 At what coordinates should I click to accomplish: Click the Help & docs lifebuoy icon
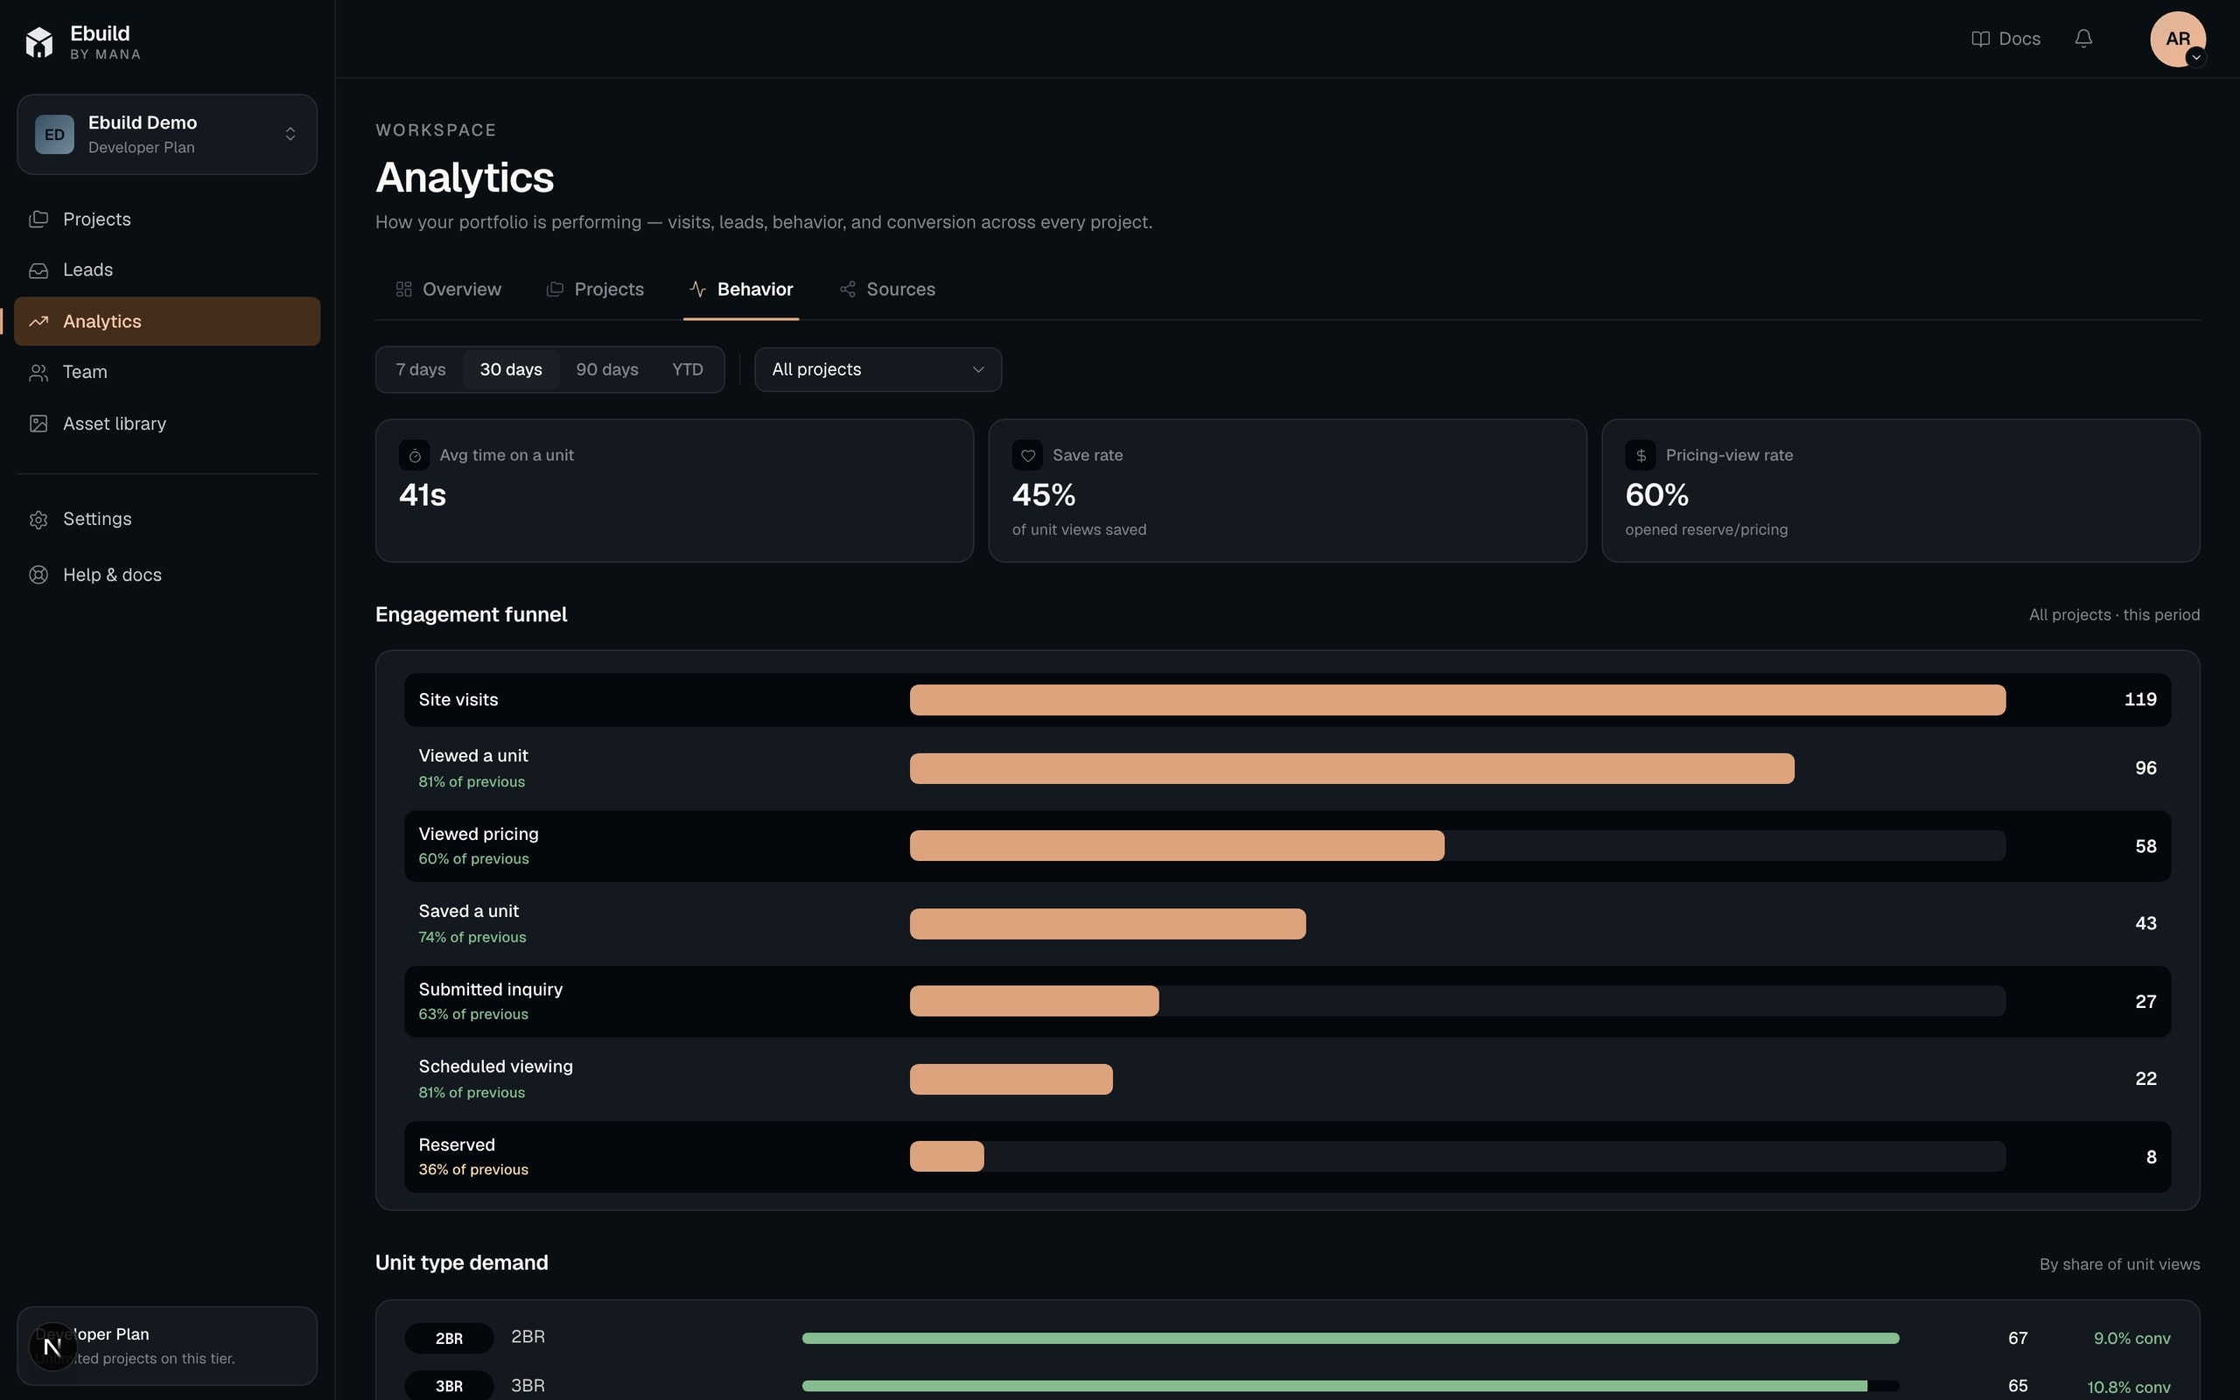click(x=38, y=575)
